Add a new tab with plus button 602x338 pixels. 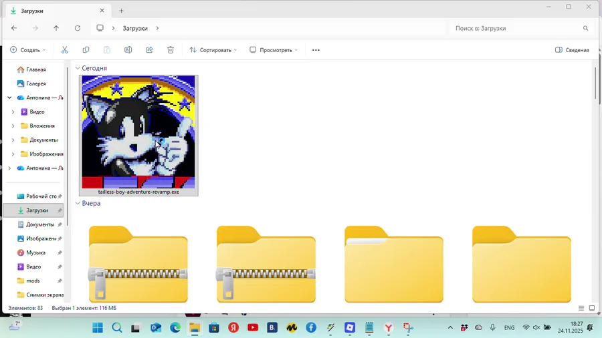tap(121, 11)
